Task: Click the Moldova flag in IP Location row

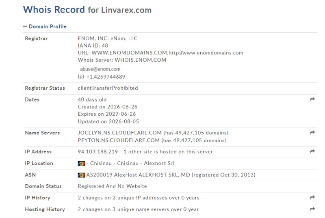Action: 81,164
